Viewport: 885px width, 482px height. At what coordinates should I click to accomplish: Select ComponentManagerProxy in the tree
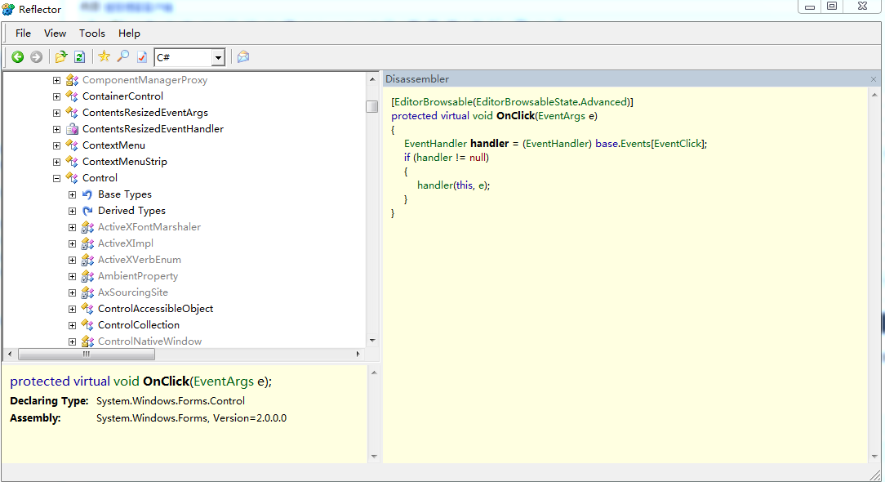tap(145, 80)
